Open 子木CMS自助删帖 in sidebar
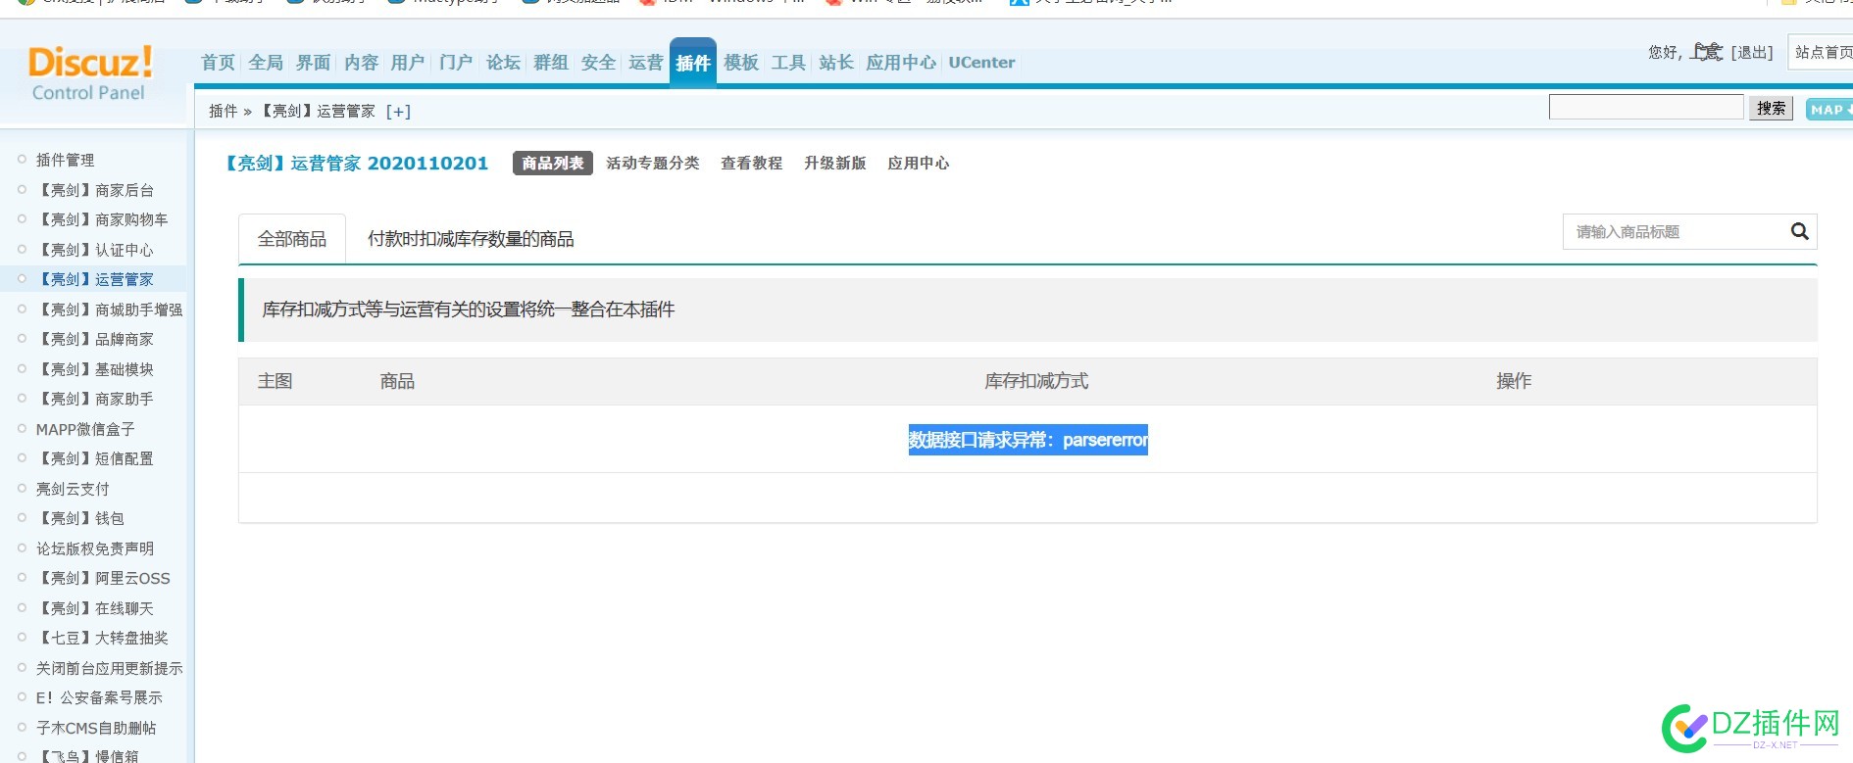Screen dimensions: 1853x763 96,728
